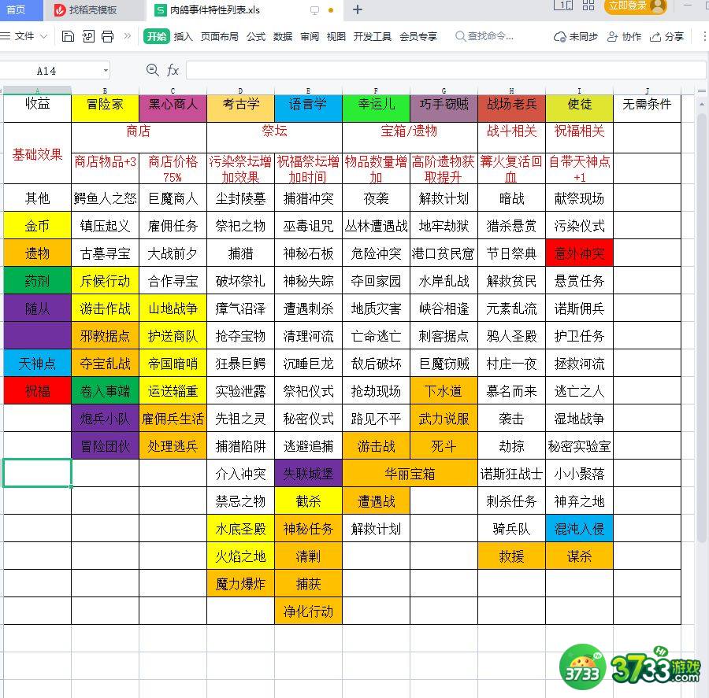Select the red 意外冲突 cell
The image size is (709, 698).
coord(579,253)
